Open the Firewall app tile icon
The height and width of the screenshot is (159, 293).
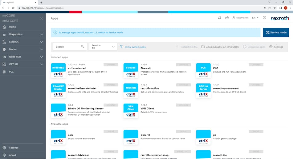pyautogui.click(x=131, y=70)
